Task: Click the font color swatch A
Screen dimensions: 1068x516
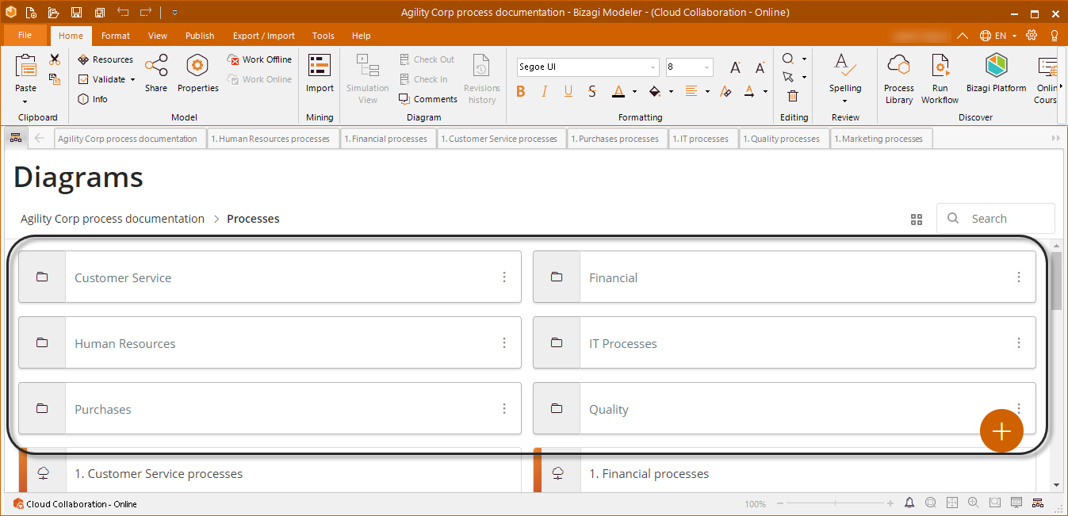Action: click(618, 91)
